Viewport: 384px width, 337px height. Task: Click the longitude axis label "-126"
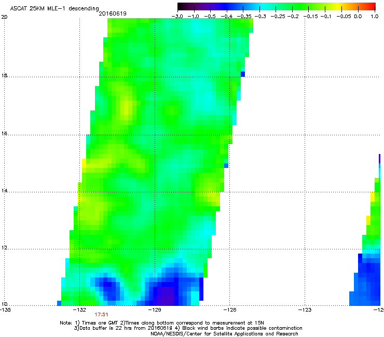tap(230, 310)
